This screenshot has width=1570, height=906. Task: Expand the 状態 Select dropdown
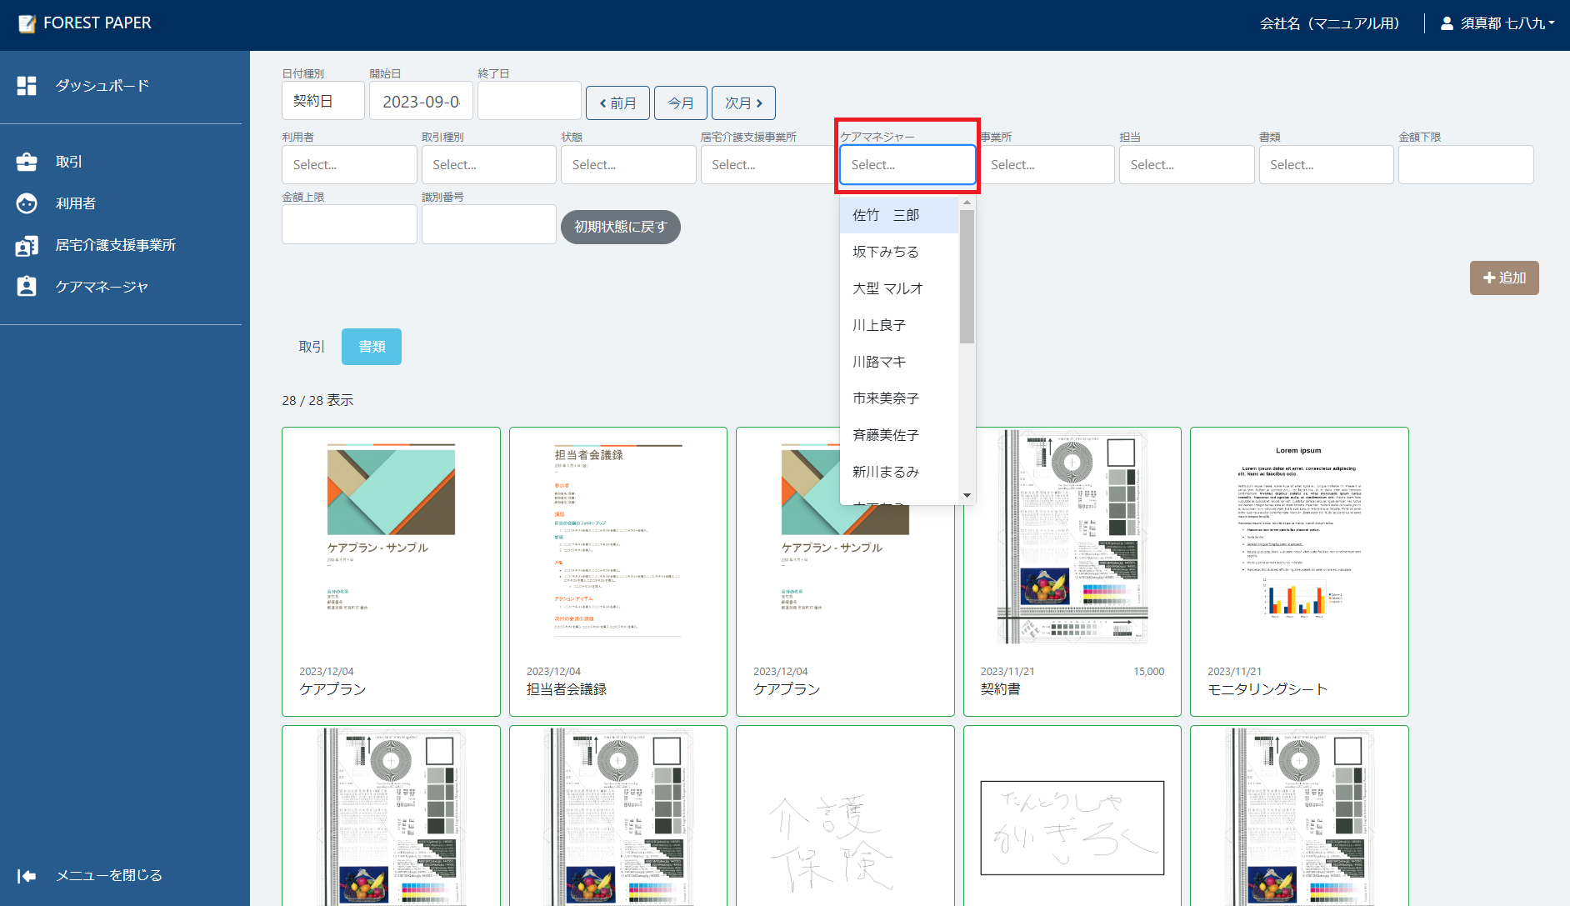tap(628, 165)
